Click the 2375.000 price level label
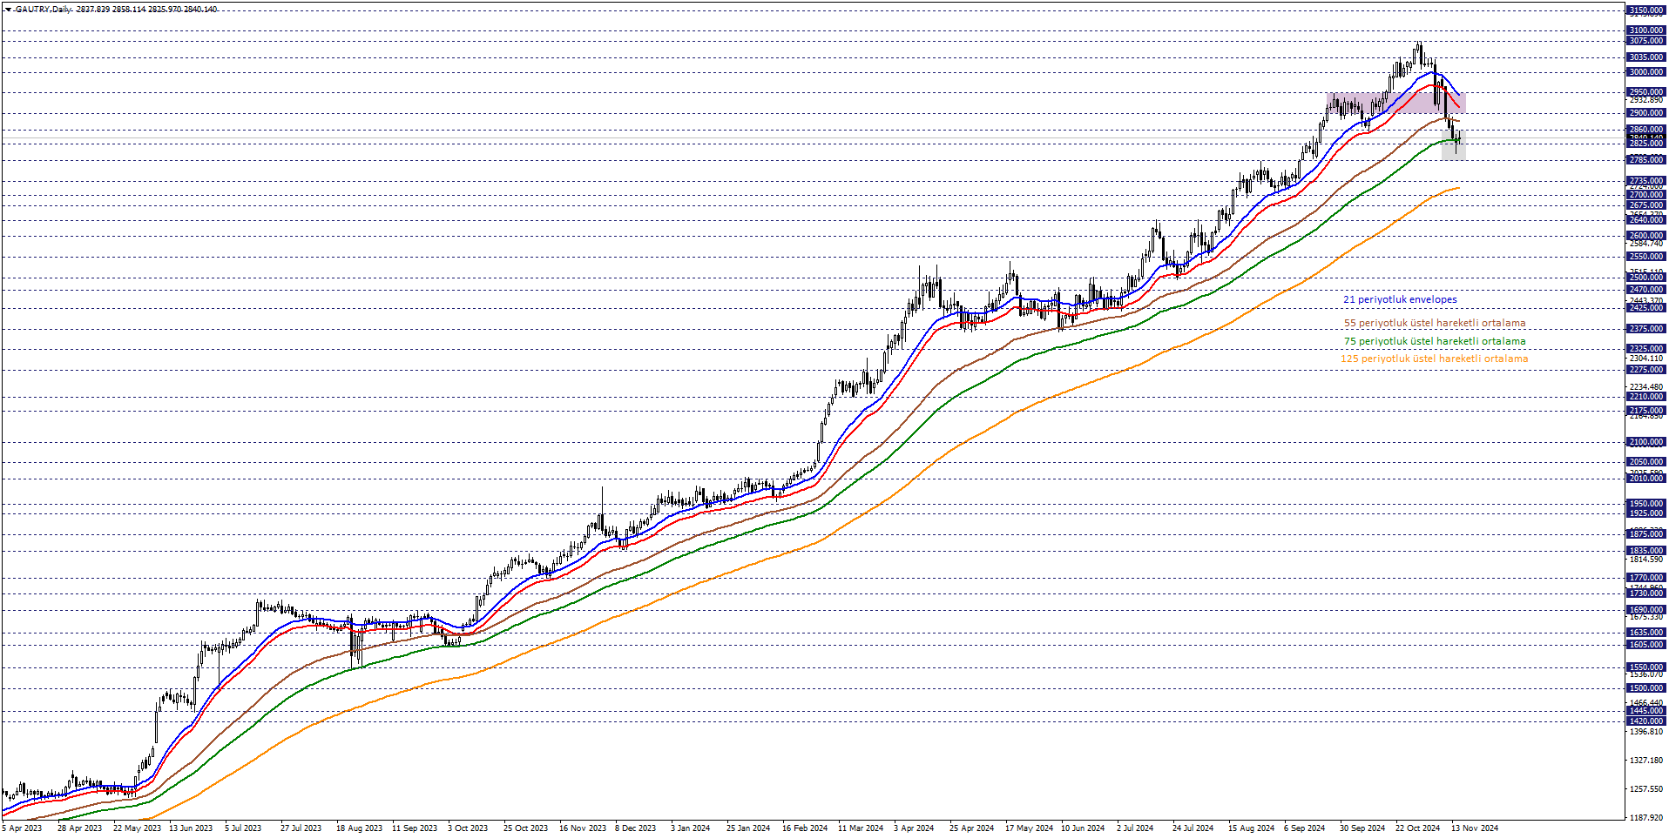Screen dimensions: 1669x838 [x=1645, y=329]
